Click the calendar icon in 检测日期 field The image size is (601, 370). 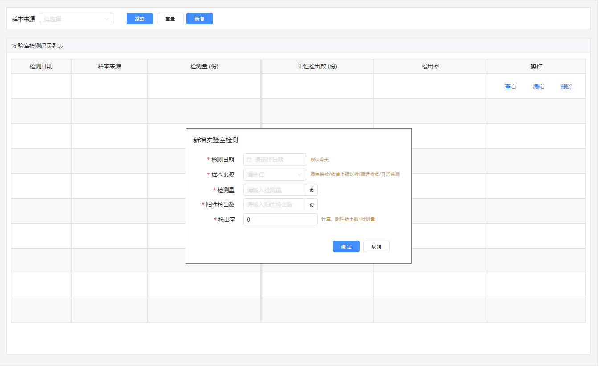[x=249, y=160]
